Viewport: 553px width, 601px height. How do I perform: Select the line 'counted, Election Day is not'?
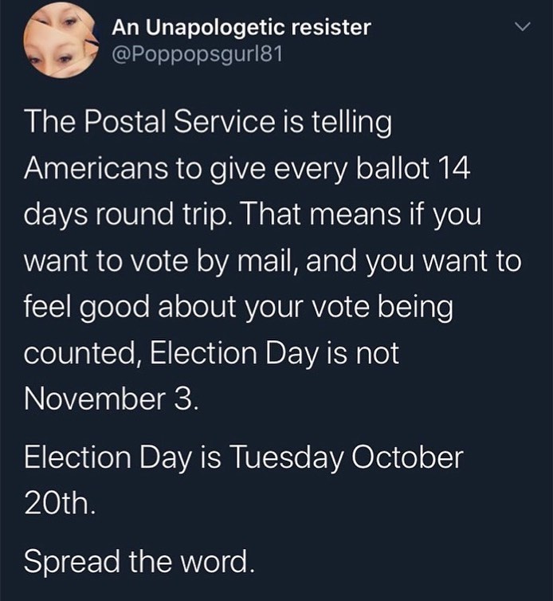[x=211, y=353]
